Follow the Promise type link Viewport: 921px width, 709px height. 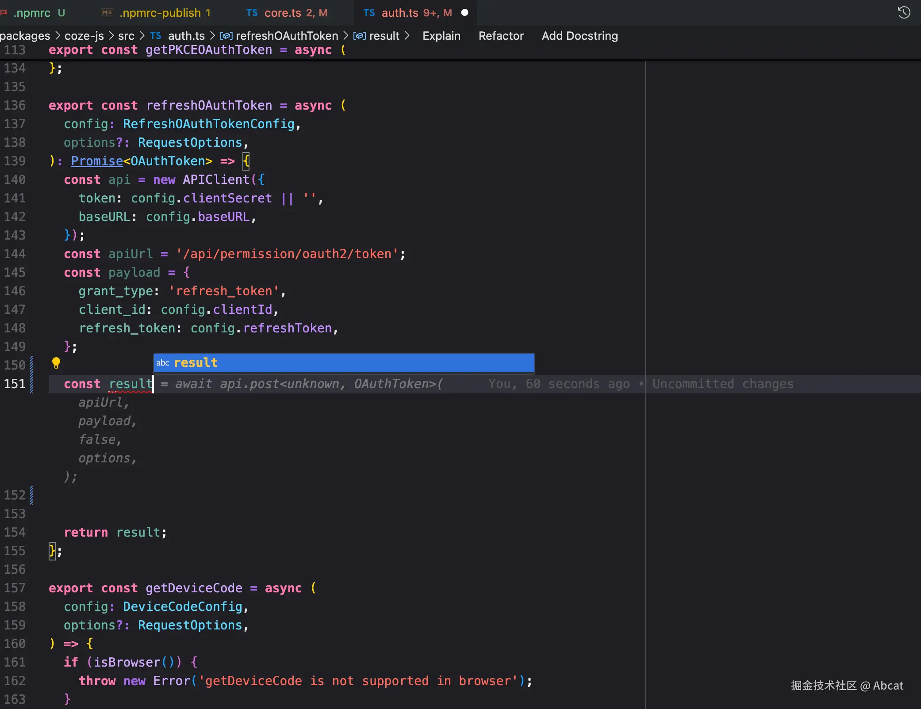97,161
